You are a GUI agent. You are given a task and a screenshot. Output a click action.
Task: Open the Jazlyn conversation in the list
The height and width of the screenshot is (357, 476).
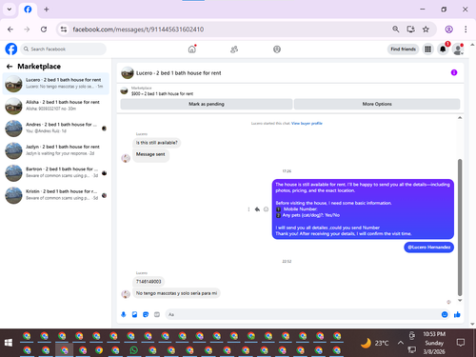point(56,150)
